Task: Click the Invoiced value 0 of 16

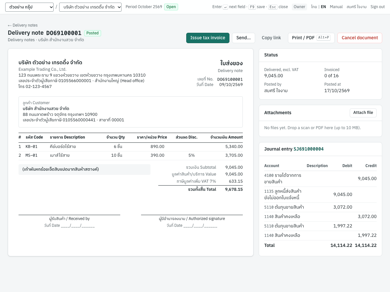Action: [x=331, y=76]
